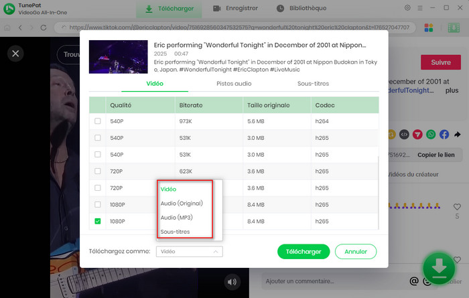Image resolution: width=469 pixels, height=298 pixels.
Task: Switch to the Pistes audio tab
Action: 234,84
